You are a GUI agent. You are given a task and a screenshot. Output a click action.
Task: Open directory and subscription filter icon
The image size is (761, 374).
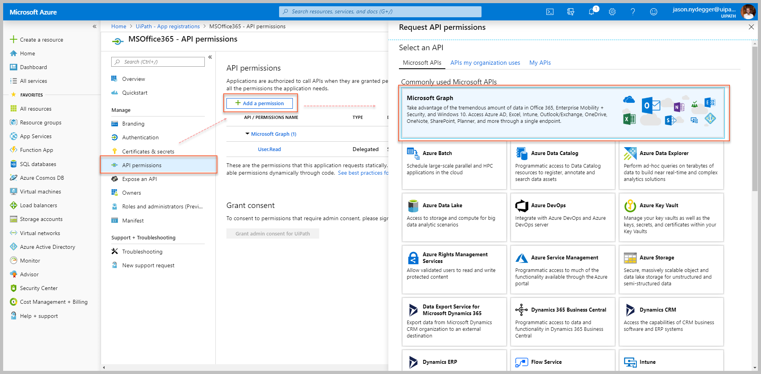(x=571, y=12)
